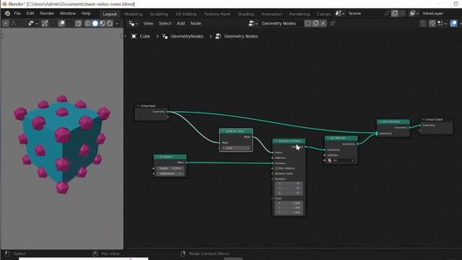Toggle X-ray mode in viewport
Image resolution: width=462 pixels, height=260 pixels.
pyautogui.click(x=78, y=23)
